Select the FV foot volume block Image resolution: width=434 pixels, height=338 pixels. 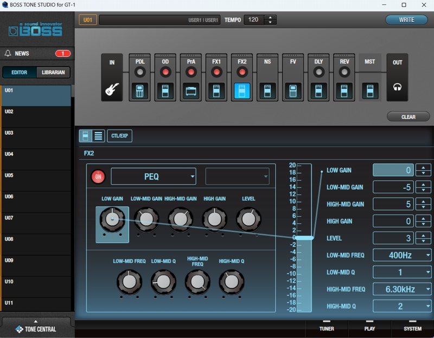tap(293, 90)
